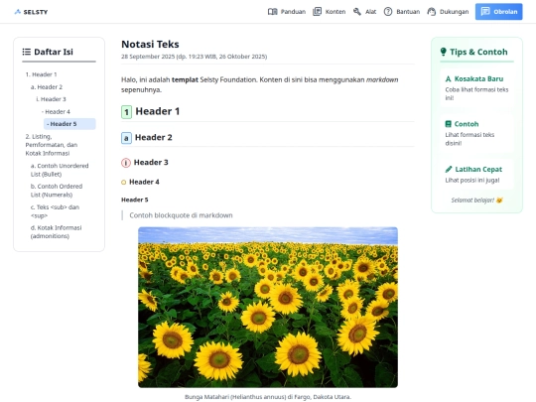Image resolution: width=536 pixels, height=402 pixels.
Task: Click the Daftar Isi list icon
Action: (27, 52)
